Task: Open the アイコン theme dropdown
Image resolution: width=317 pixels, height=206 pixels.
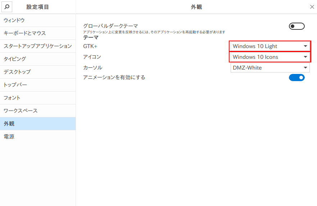Action: click(270, 57)
